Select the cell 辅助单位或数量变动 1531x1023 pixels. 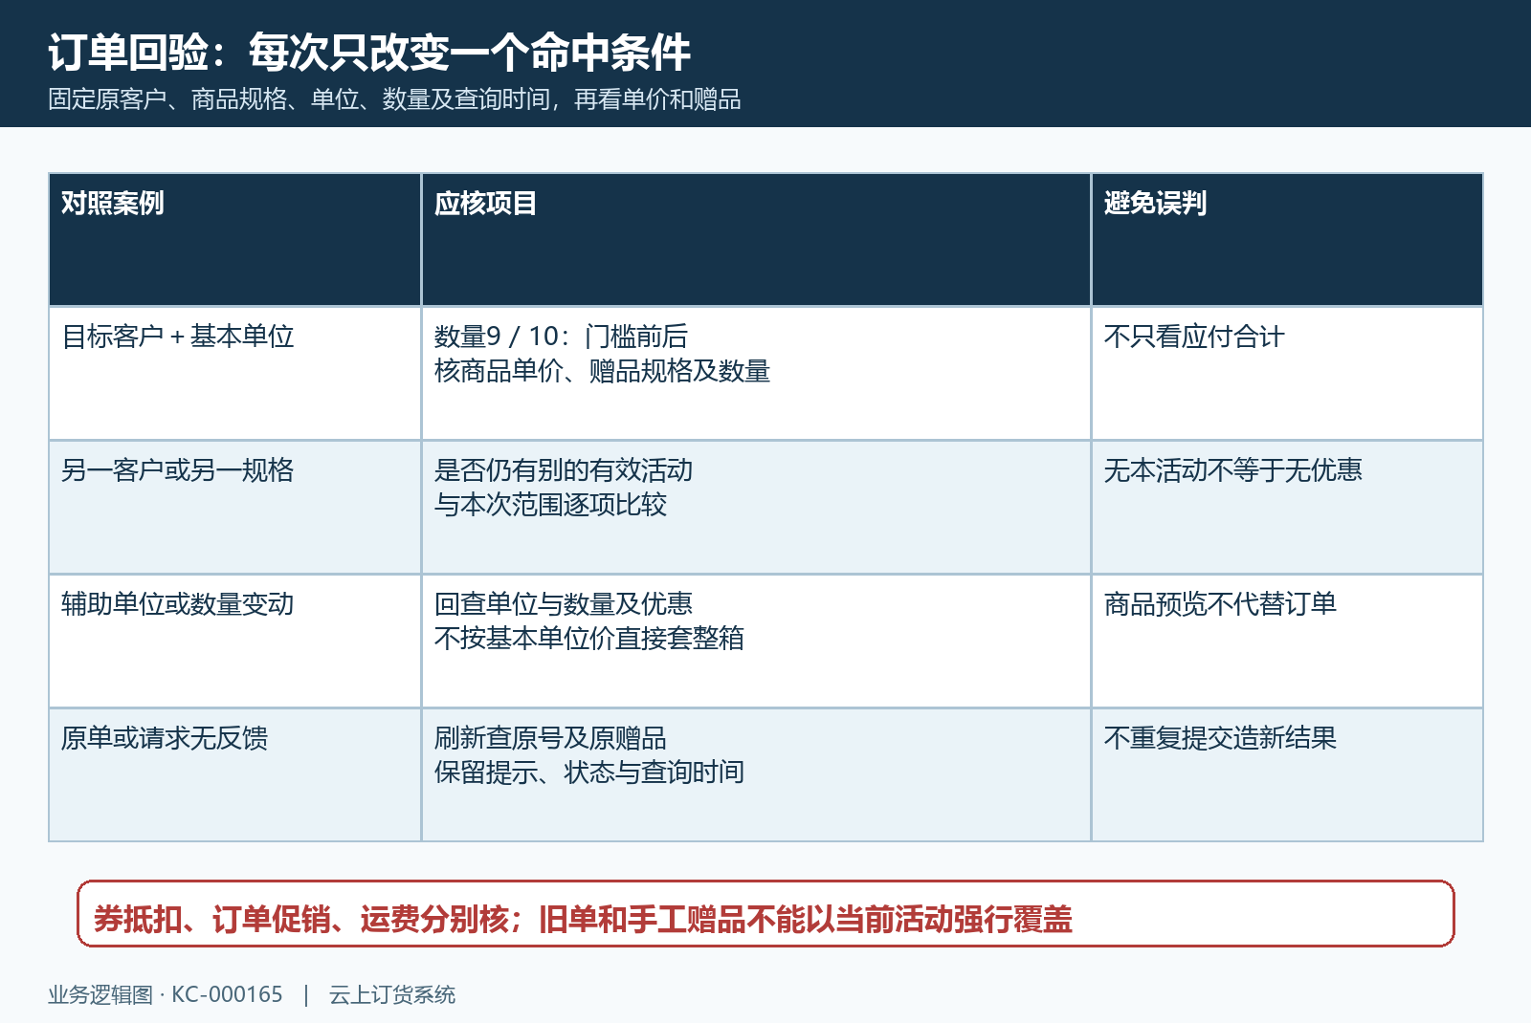[x=234, y=642]
